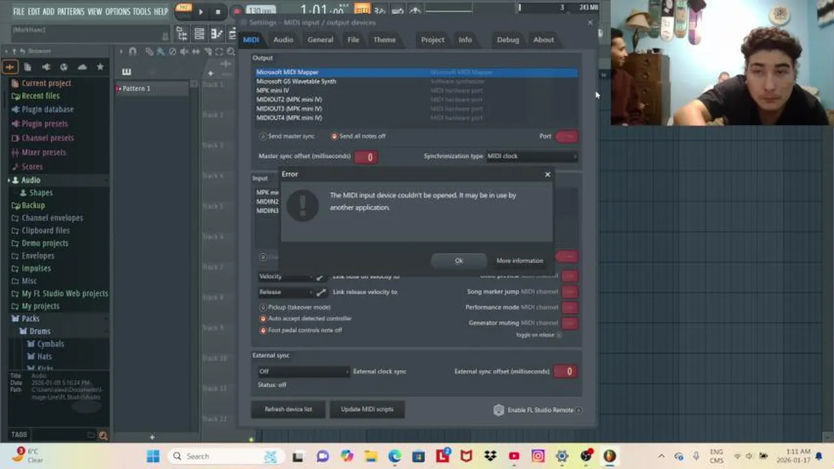Open the External sync Off dropdown

point(303,371)
